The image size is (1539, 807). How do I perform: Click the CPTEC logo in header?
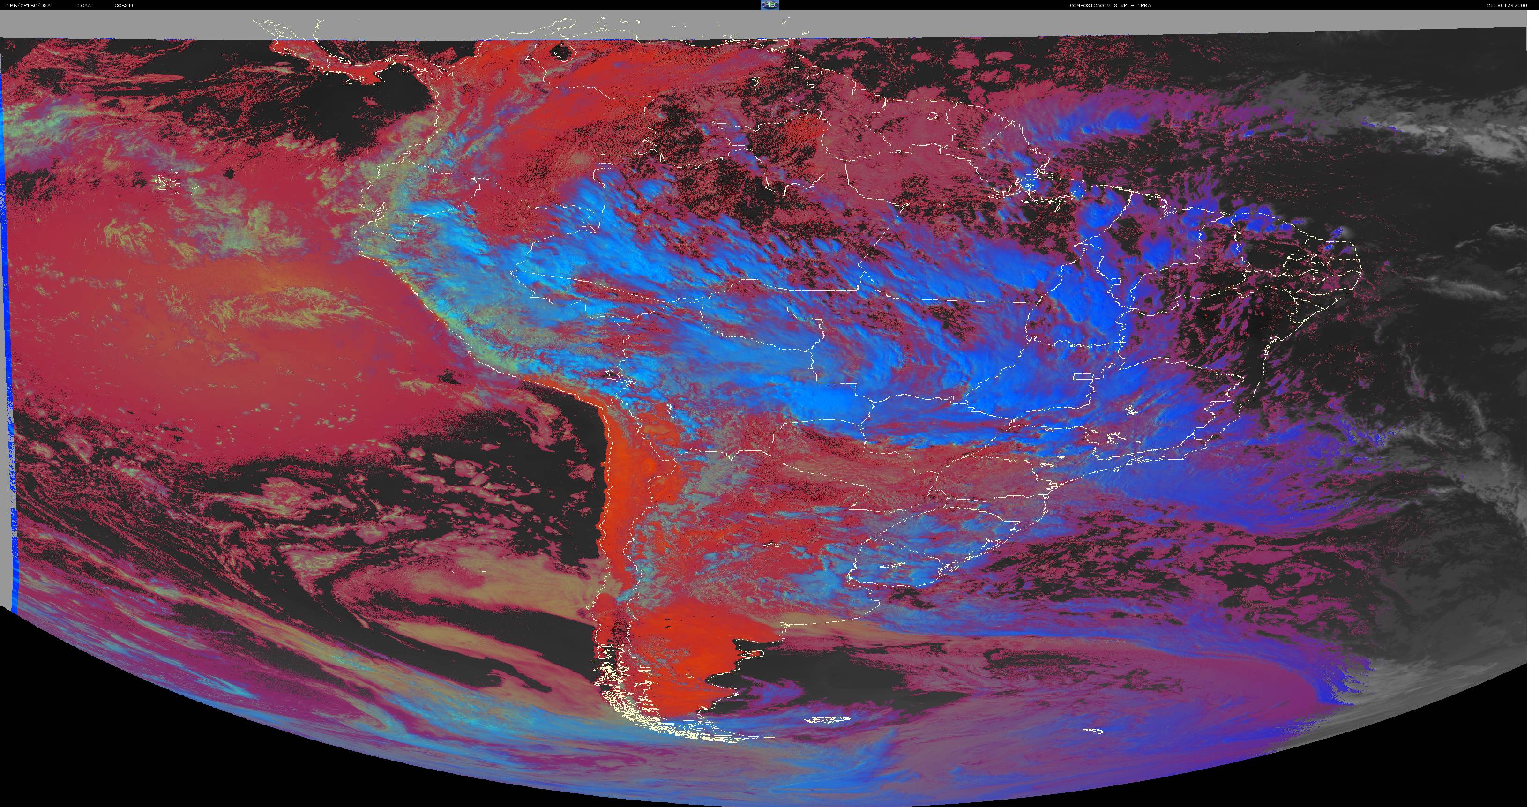(769, 5)
